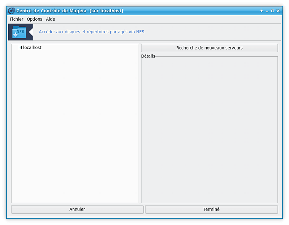
Task: Click the Annuler button
Action: click(77, 209)
